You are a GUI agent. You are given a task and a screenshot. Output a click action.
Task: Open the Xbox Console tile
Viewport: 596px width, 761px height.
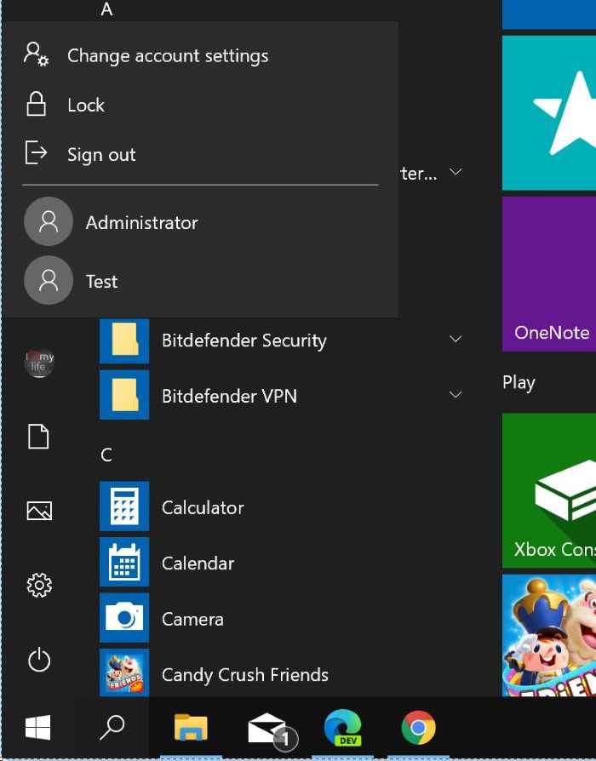tap(549, 490)
